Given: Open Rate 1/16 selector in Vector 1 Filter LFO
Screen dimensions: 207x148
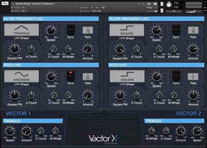Looking at the screenshot, I should pos(88,30).
